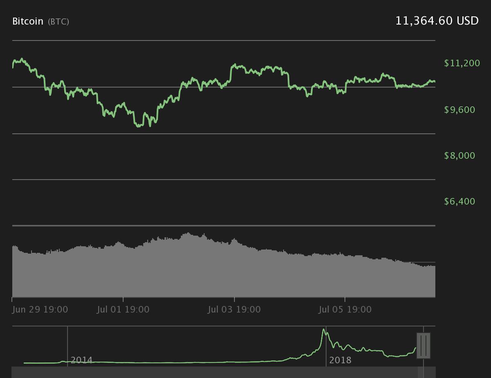Image resolution: width=491 pixels, height=378 pixels.
Task: Click the price line's starting point at left
Action: [x=13, y=67]
